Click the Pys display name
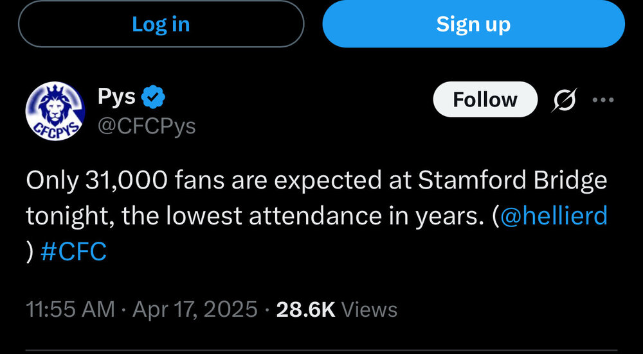643x354 pixels. [x=116, y=97]
